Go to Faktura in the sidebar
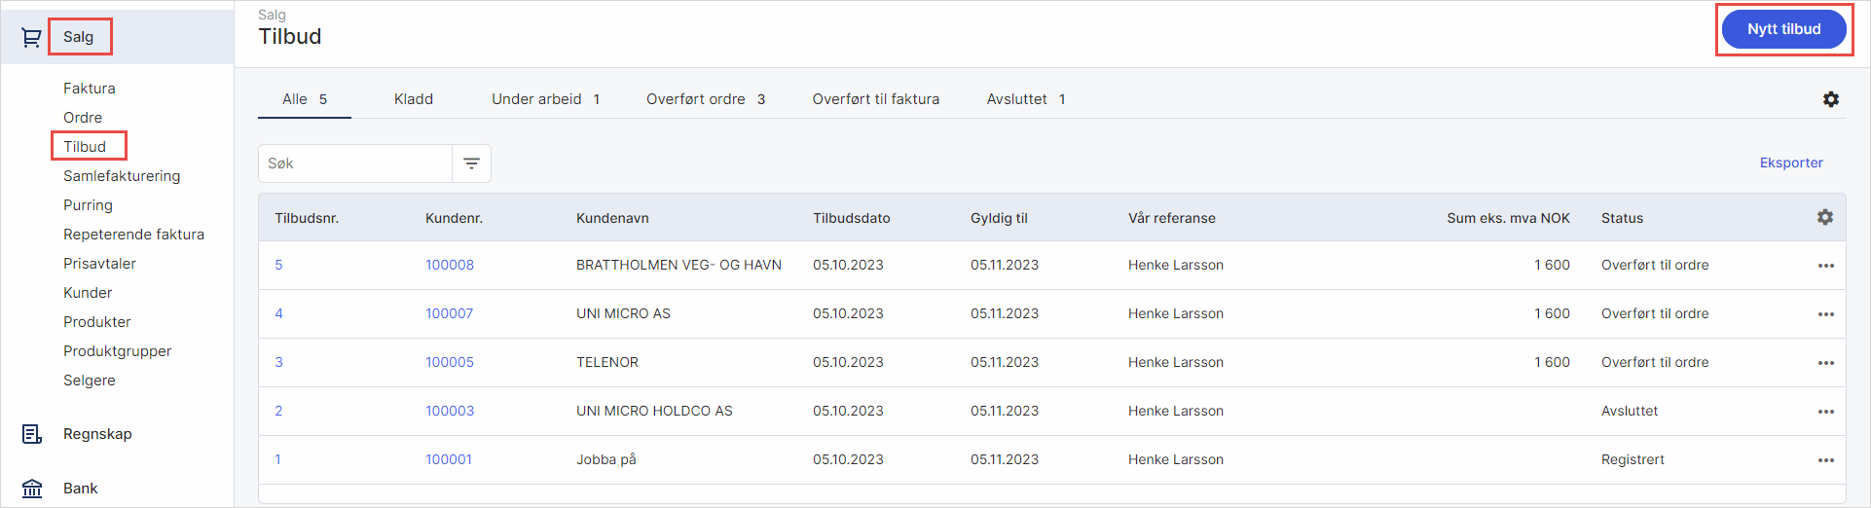The image size is (1871, 508). (90, 89)
